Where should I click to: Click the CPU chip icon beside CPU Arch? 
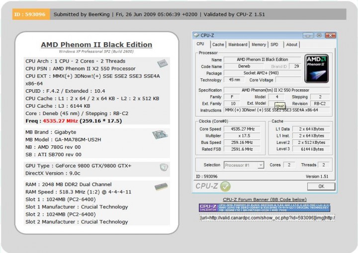coord(163,63)
